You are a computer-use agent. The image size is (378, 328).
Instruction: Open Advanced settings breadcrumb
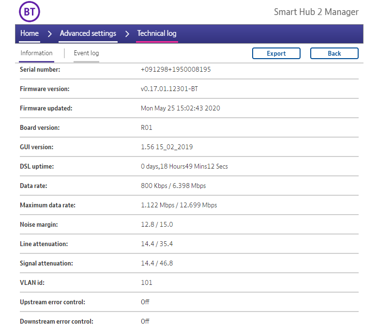click(88, 33)
